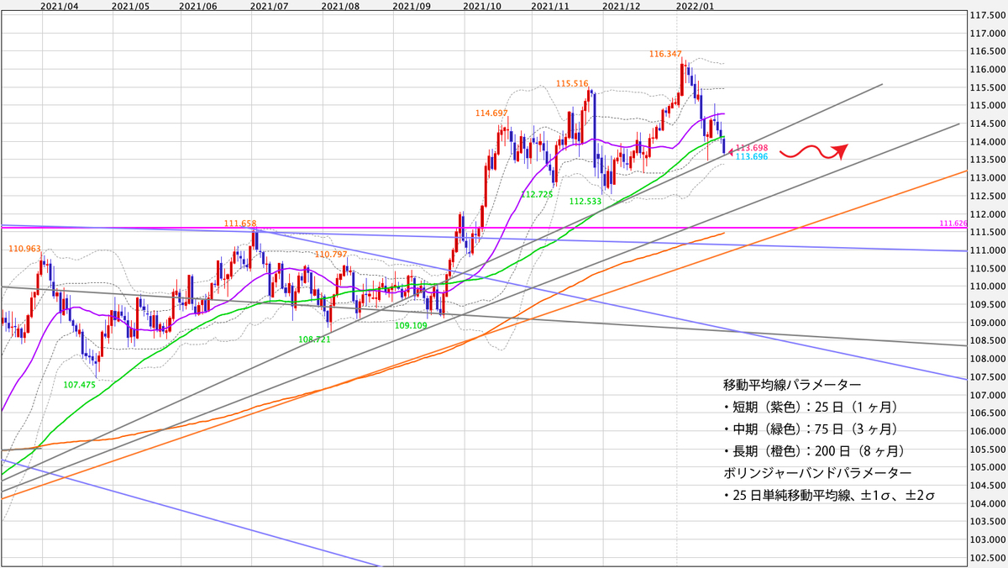Select the 103.000 axis value
1008x568 pixels.
(986, 539)
